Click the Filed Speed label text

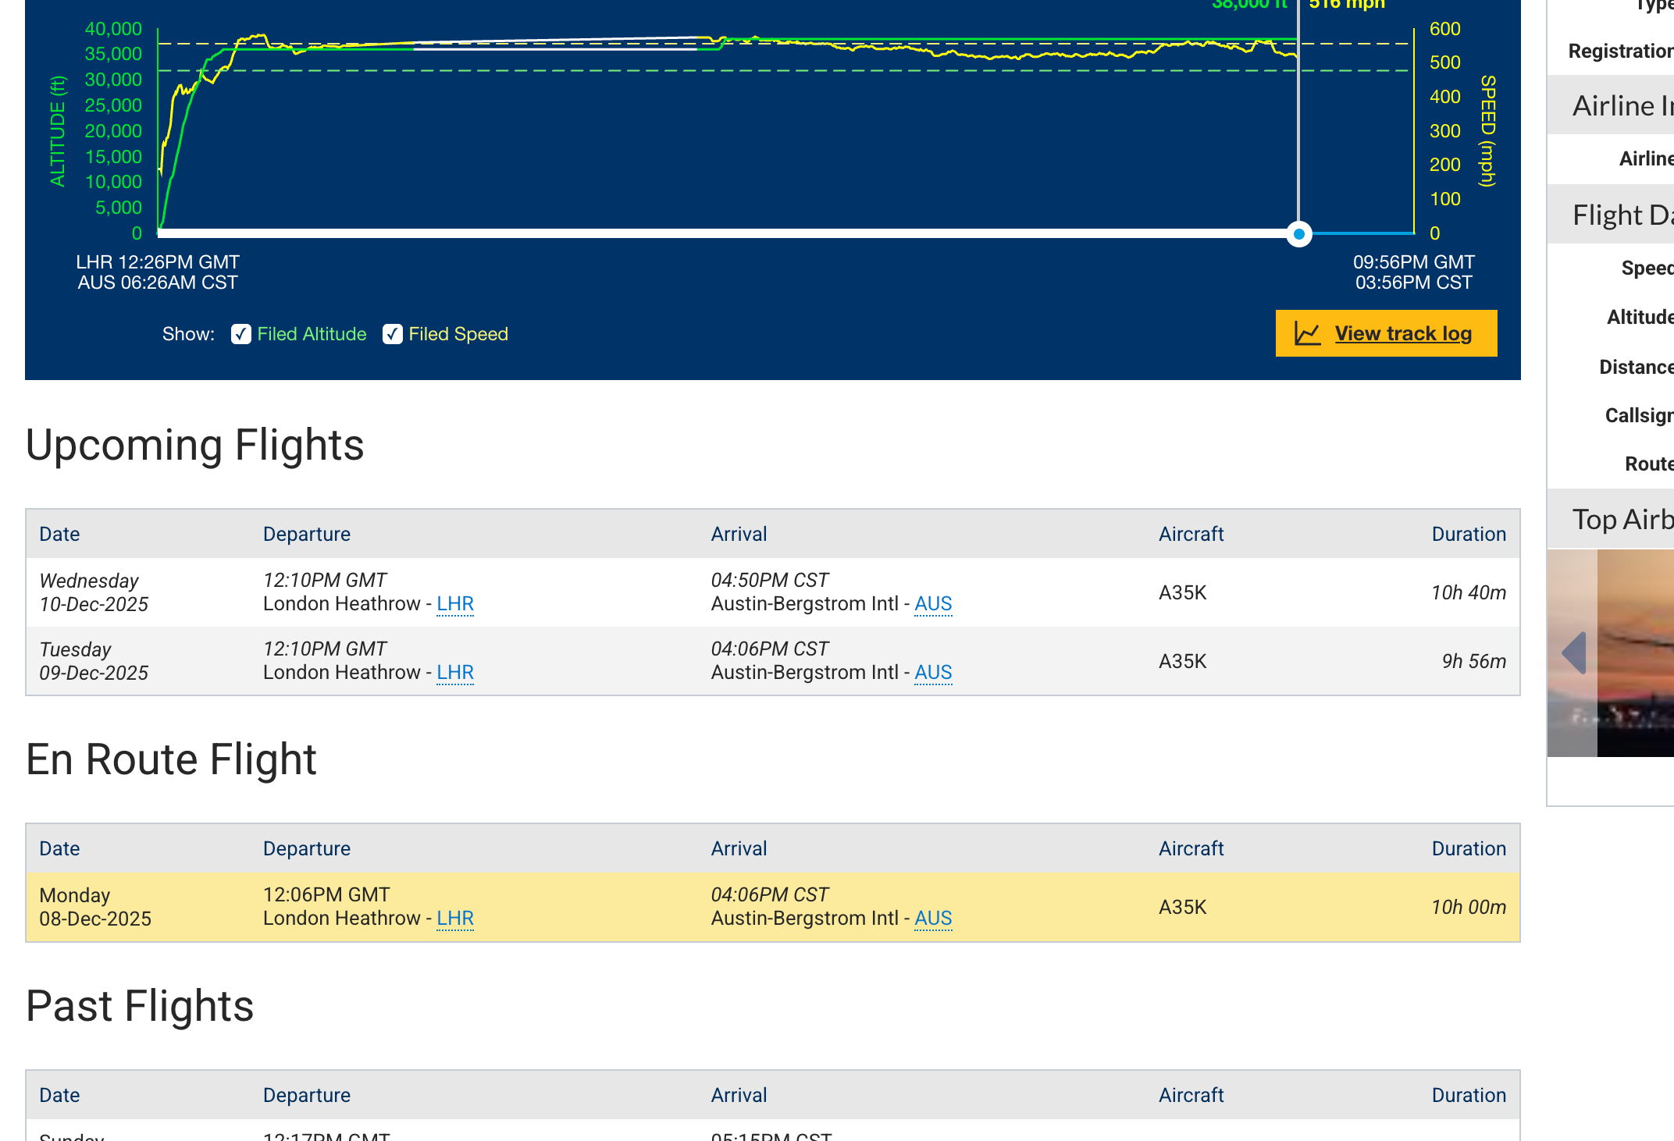[x=458, y=334]
